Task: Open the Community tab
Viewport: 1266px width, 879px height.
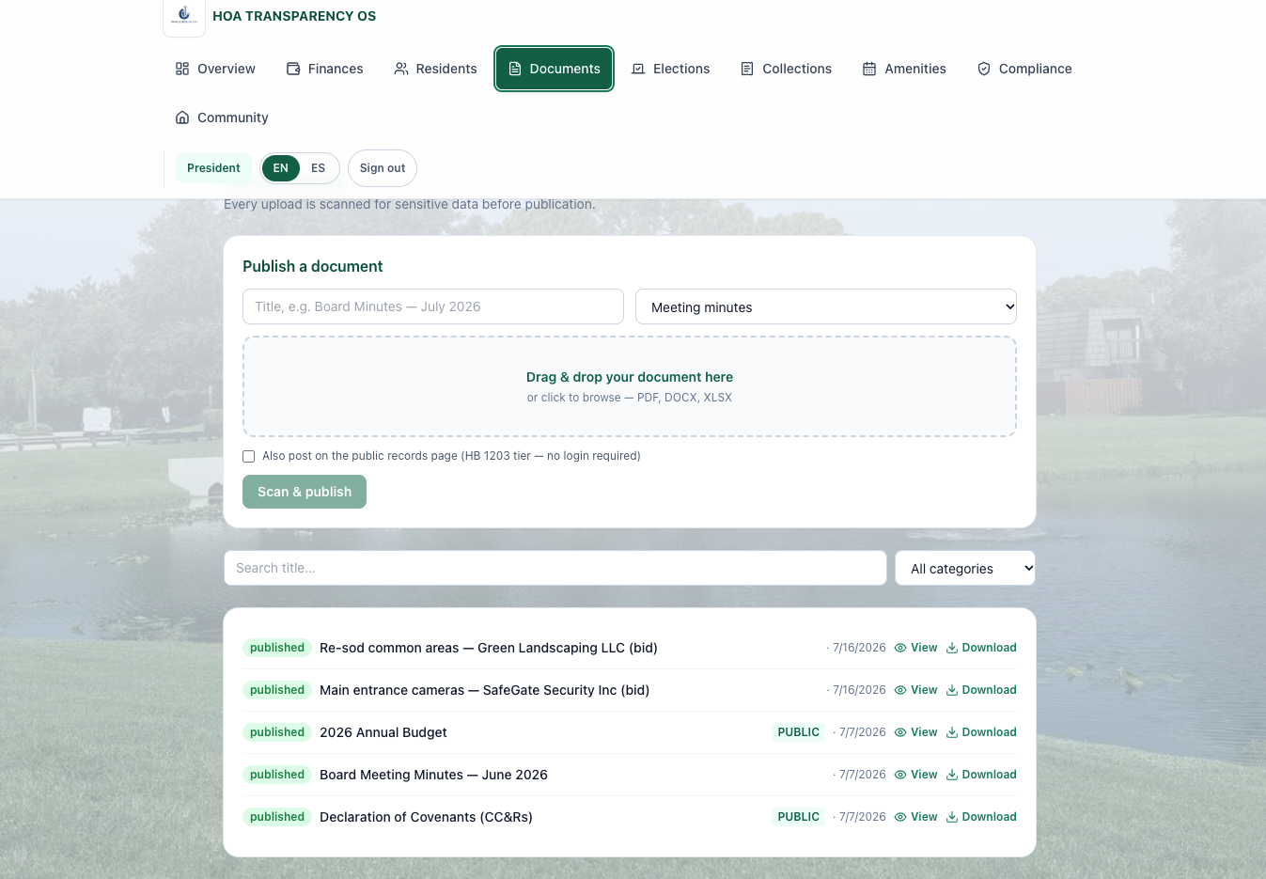Action: click(222, 118)
